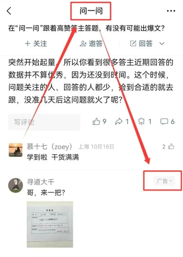Tap the flower appreciation icon

[141, 122]
